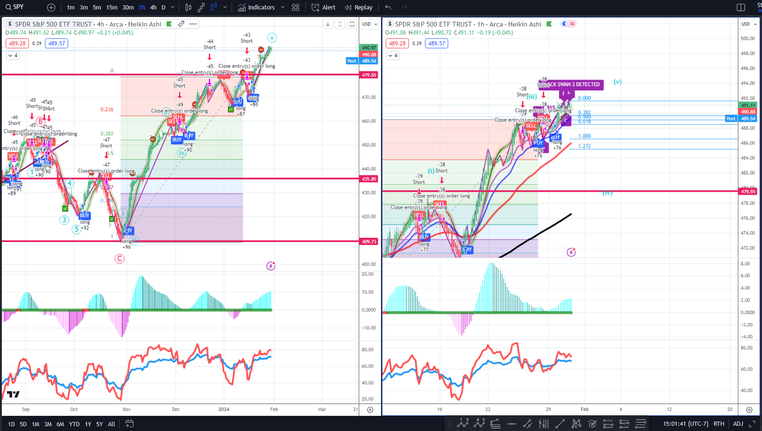Click the 489.28 sell price on 1h chart
762x431 pixels.
coord(397,44)
